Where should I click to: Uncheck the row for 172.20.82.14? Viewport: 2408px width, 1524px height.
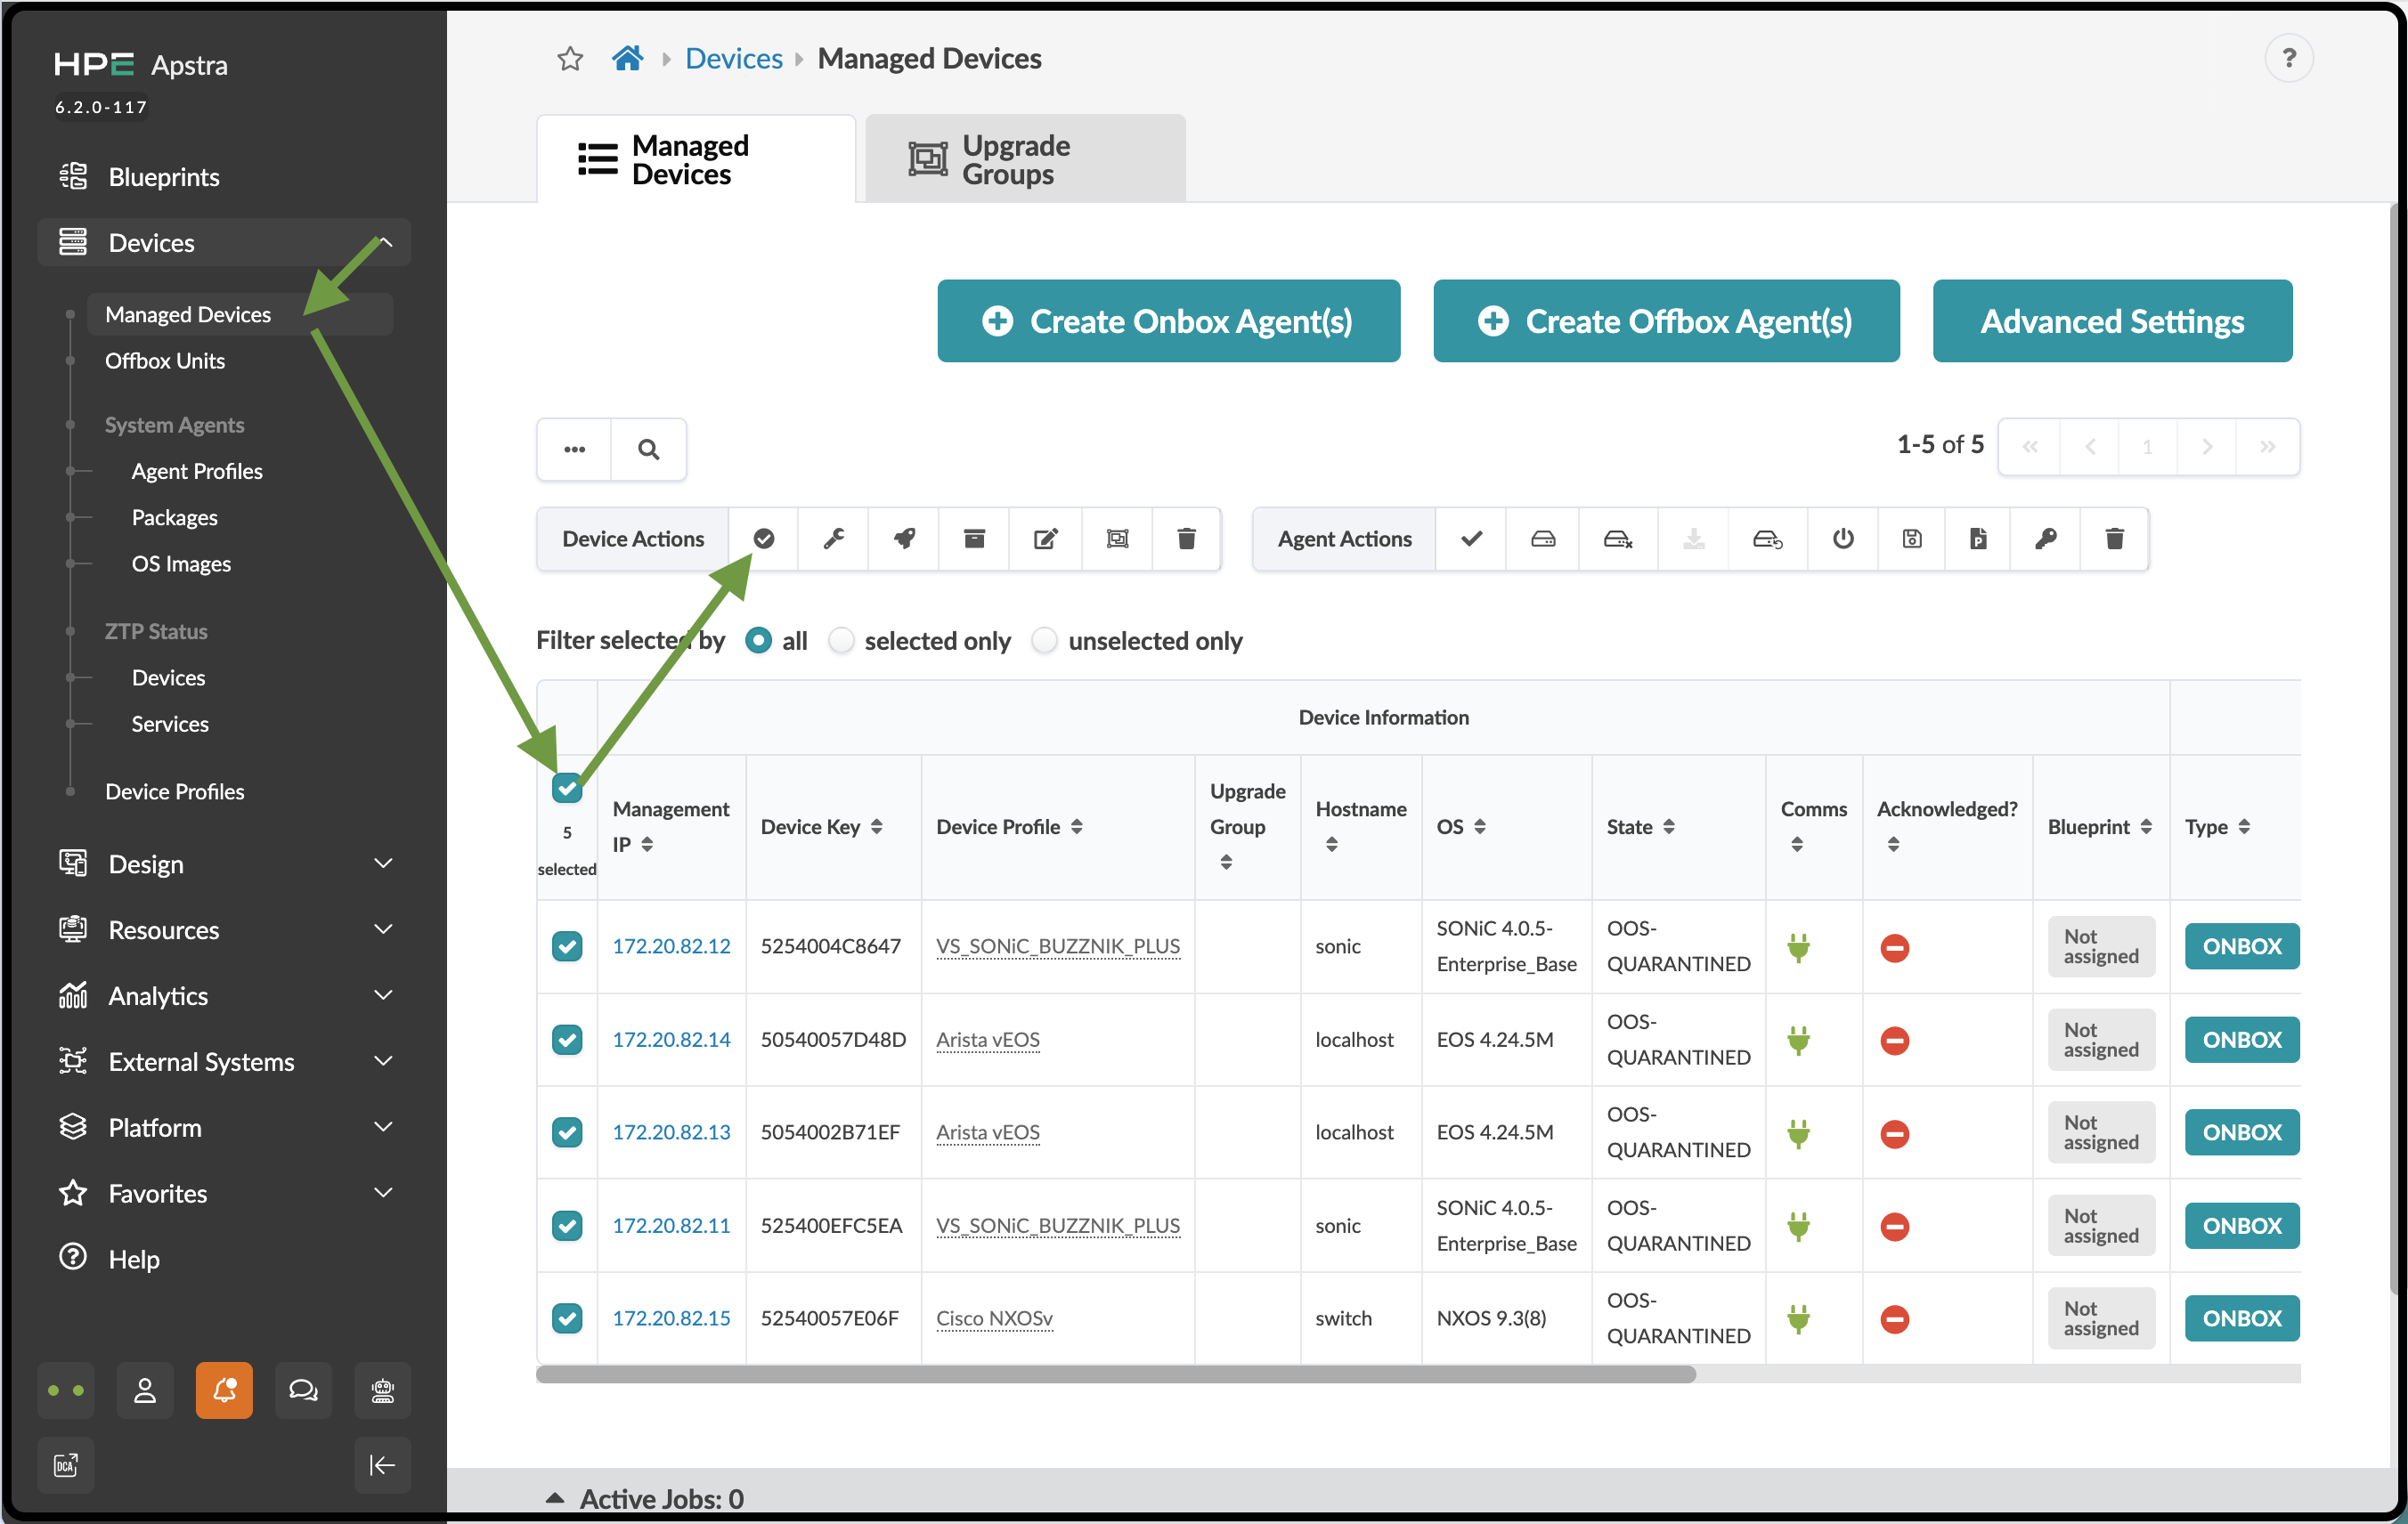[x=567, y=1040]
